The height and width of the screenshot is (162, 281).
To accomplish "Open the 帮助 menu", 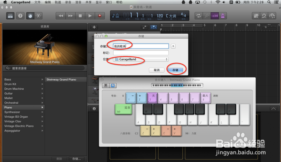I will 119,2.
